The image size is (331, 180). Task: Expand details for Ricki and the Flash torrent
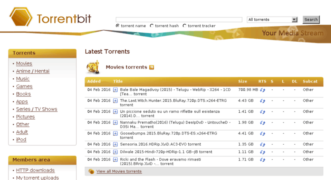coord(115,160)
